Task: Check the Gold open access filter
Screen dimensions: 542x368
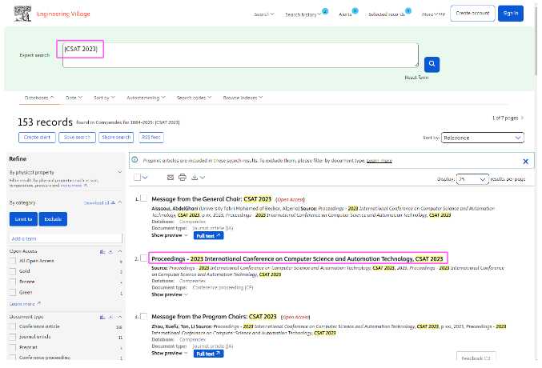Action: 13,271
